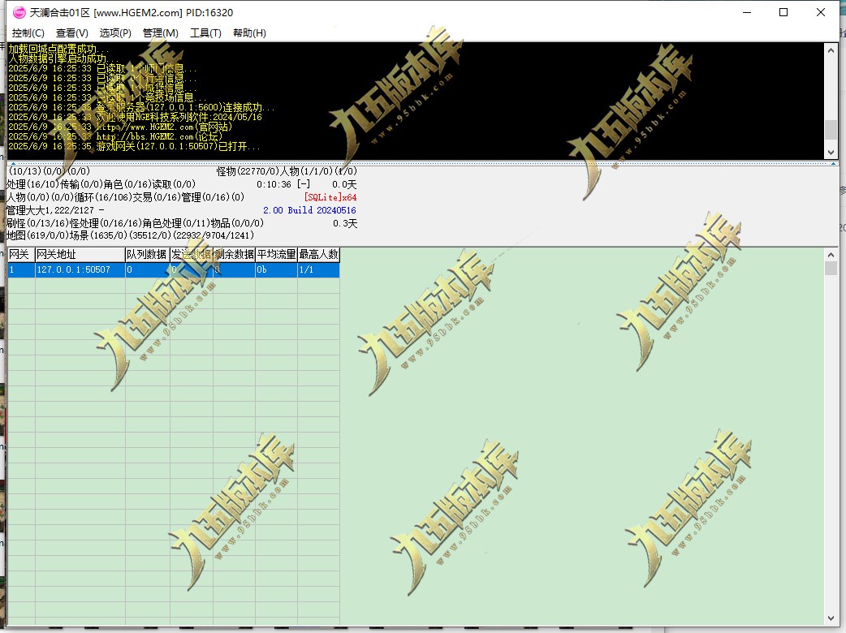Minimize the 天澜合击01区 window
Viewport: 846px width, 633px height.
point(747,12)
